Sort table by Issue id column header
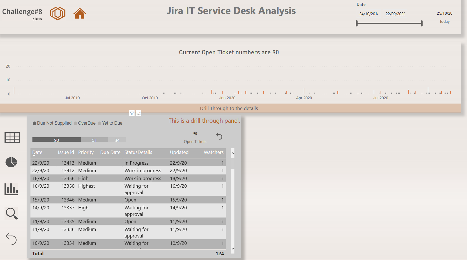Image resolution: width=468 pixels, height=260 pixels. (x=66, y=152)
